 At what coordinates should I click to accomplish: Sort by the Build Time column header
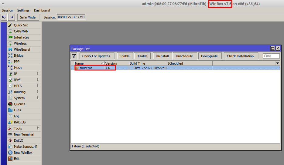click(x=148, y=63)
